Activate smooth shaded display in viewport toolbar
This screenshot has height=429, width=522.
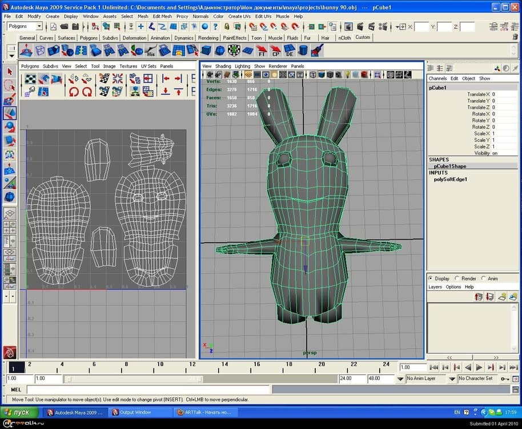[x=322, y=74]
